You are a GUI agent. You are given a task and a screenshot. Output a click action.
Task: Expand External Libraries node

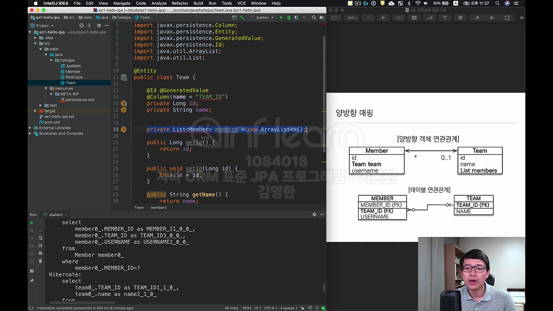pyautogui.click(x=30, y=128)
